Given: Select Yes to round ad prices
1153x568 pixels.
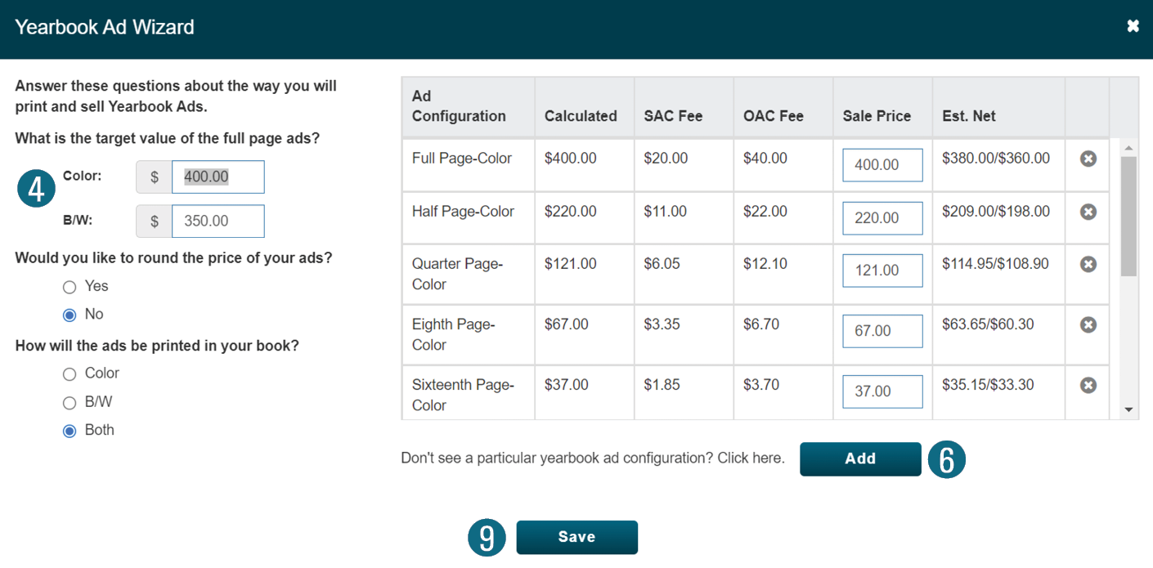Looking at the screenshot, I should [70, 287].
